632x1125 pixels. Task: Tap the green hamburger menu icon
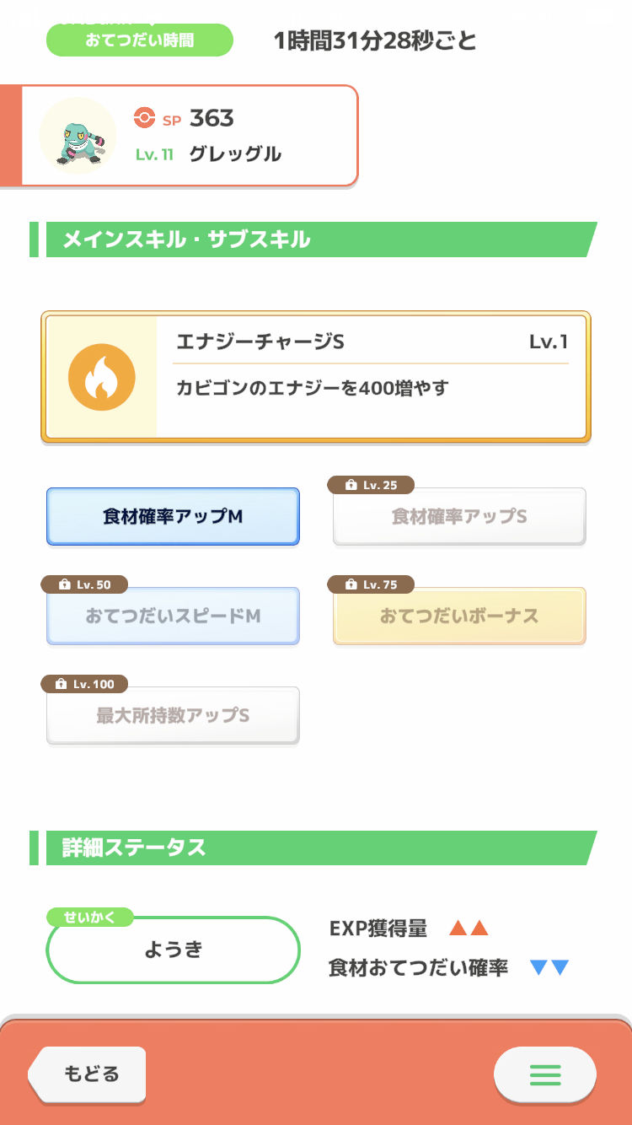[544, 1074]
